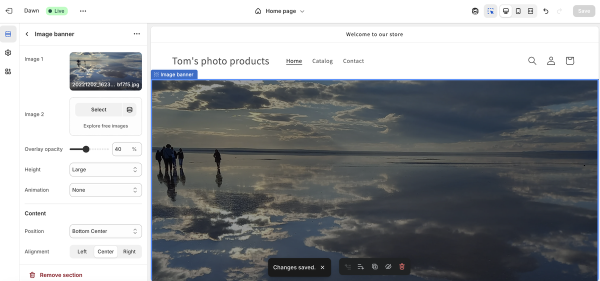Toggle the inspector selection mode icon
This screenshot has height=281, width=600.
491,11
